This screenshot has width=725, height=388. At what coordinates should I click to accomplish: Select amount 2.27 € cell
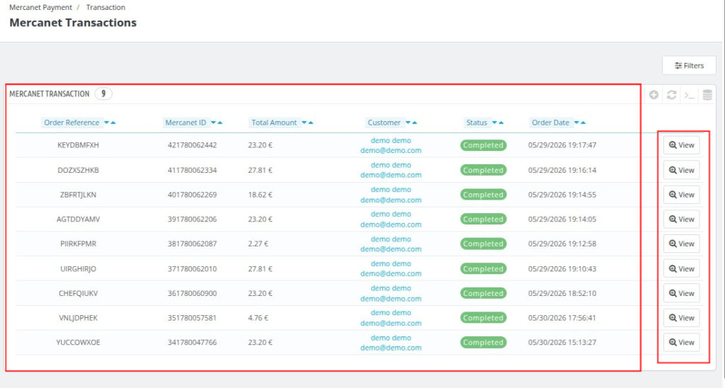pos(258,244)
